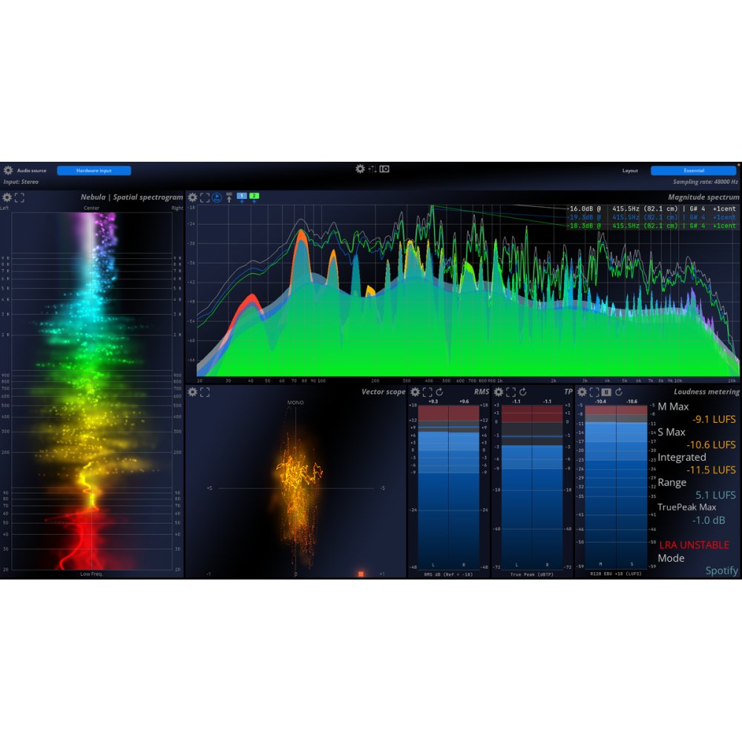Maximize the Vector scope panel
This screenshot has width=742, height=742.
(x=205, y=392)
